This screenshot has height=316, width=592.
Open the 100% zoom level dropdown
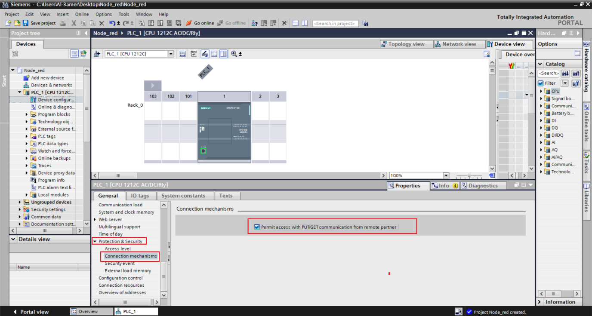pyautogui.click(x=446, y=175)
